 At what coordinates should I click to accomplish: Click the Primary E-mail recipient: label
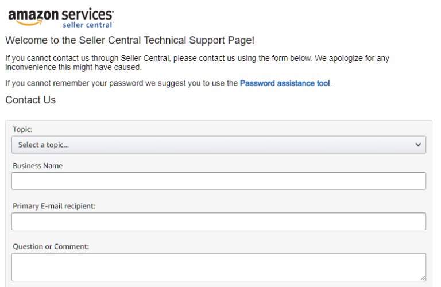pyautogui.click(x=54, y=206)
